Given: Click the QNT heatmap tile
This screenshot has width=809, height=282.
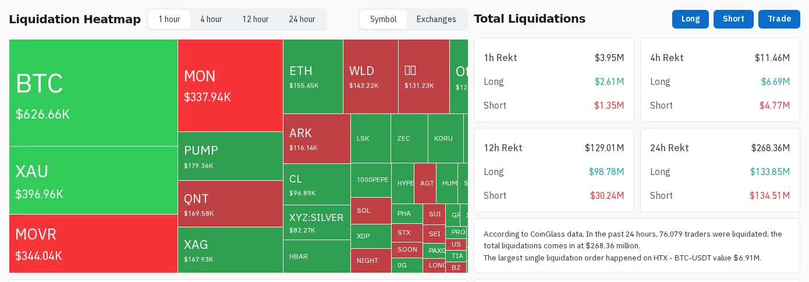Looking at the screenshot, I should pyautogui.click(x=230, y=204).
